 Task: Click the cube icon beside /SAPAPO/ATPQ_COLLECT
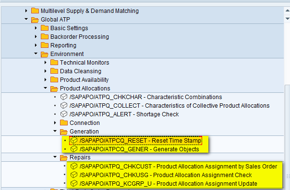[64, 106]
